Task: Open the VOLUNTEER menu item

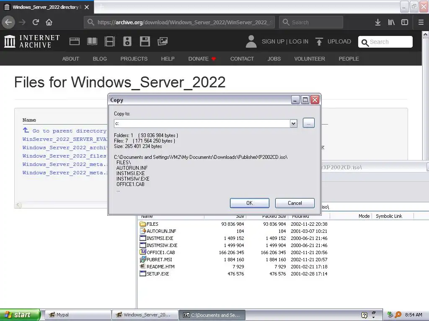Action: [x=310, y=59]
